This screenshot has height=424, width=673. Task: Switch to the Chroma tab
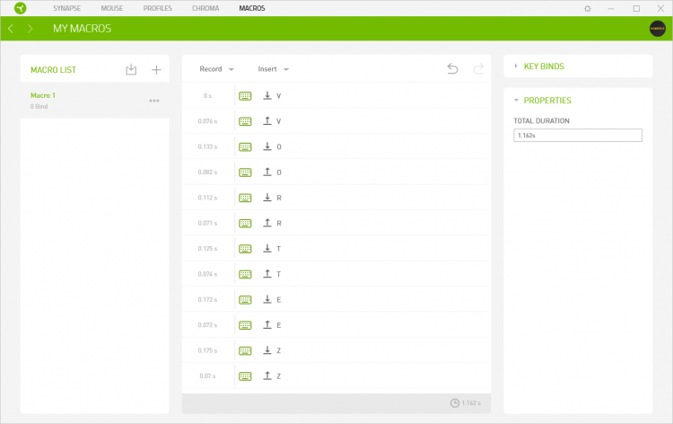(205, 8)
